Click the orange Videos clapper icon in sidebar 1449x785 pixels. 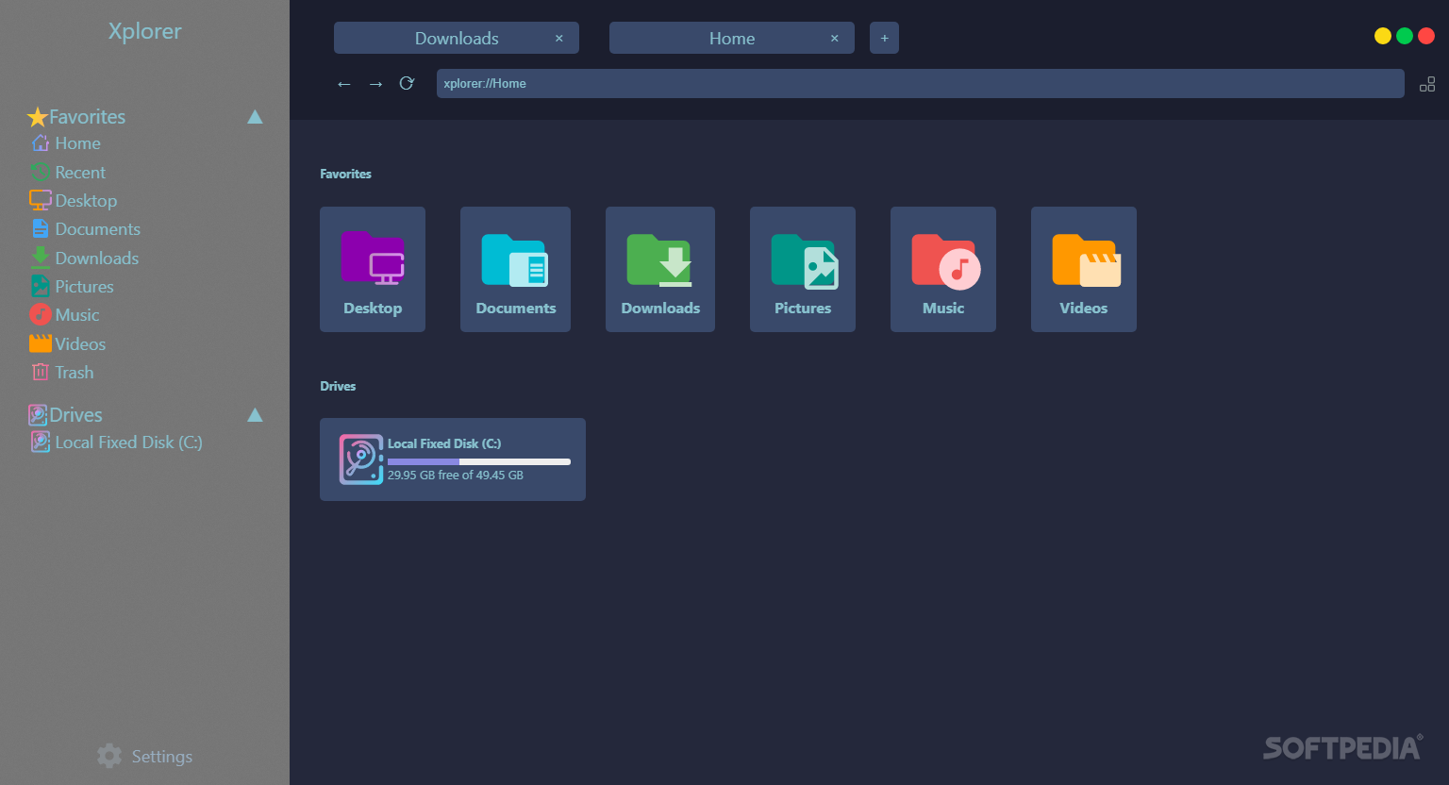click(41, 343)
